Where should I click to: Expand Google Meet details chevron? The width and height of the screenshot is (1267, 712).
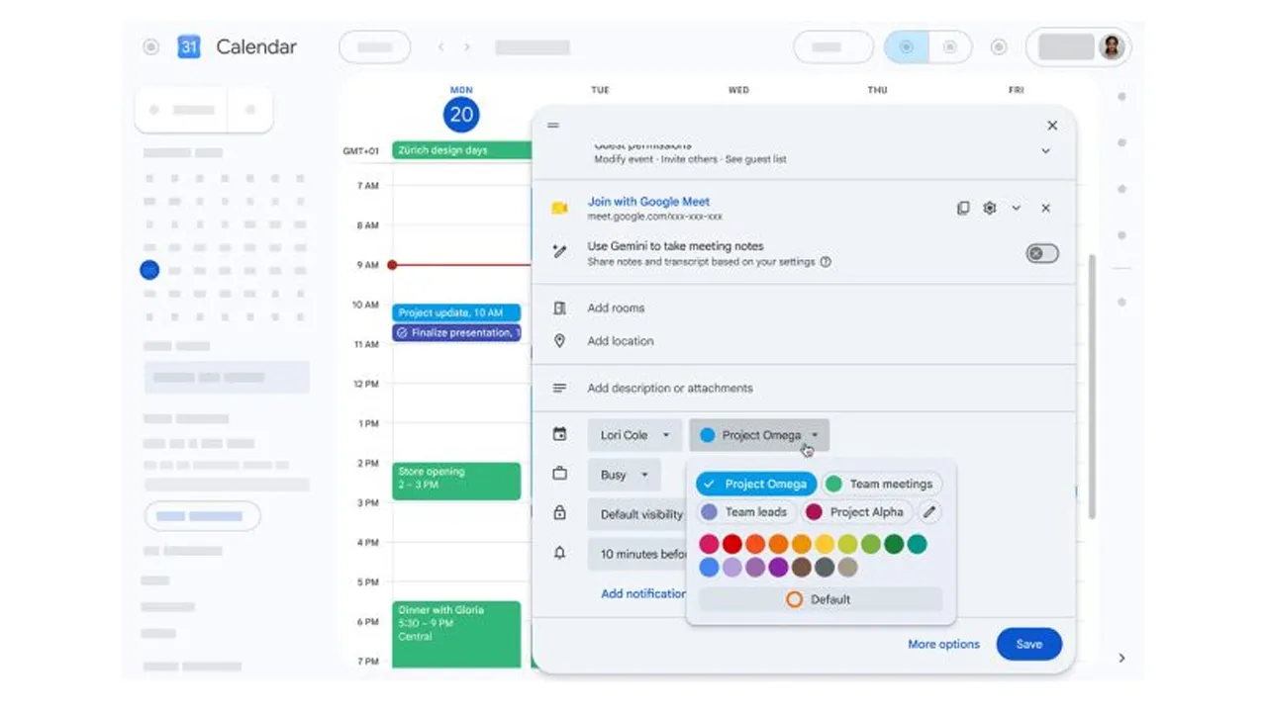tap(1017, 209)
